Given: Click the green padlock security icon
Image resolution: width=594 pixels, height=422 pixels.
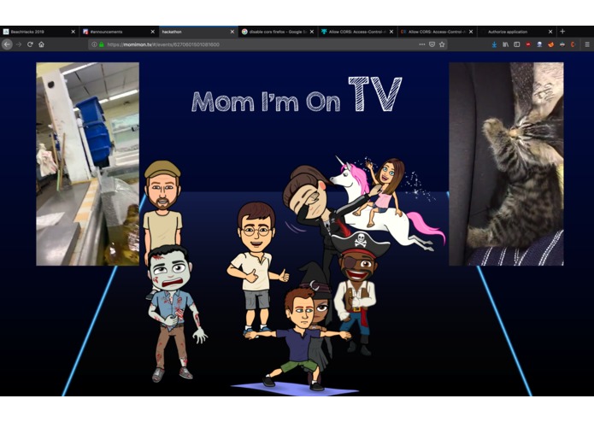Looking at the screenshot, I should 102,44.
